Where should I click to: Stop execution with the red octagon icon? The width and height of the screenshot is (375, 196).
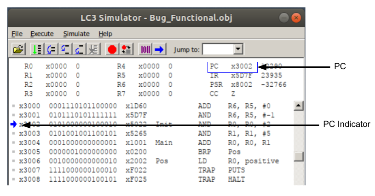click(x=112, y=49)
